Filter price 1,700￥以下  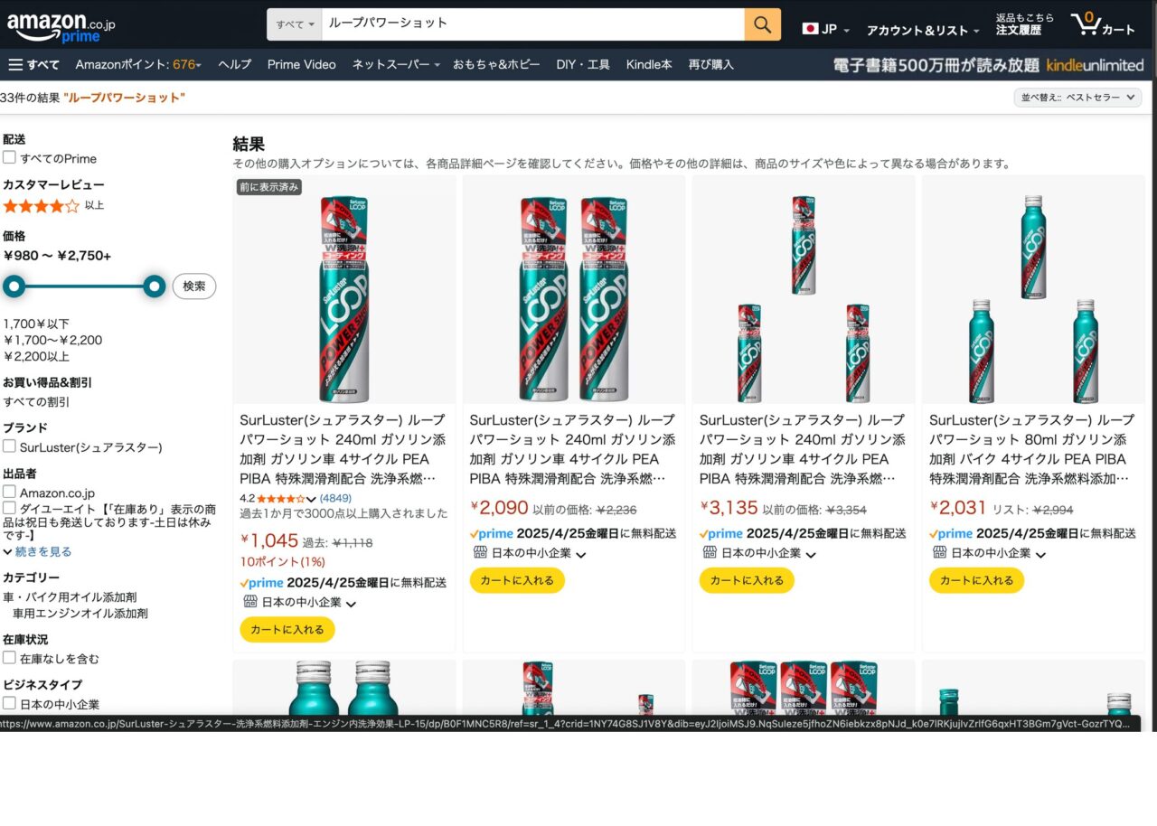pyautogui.click(x=36, y=324)
